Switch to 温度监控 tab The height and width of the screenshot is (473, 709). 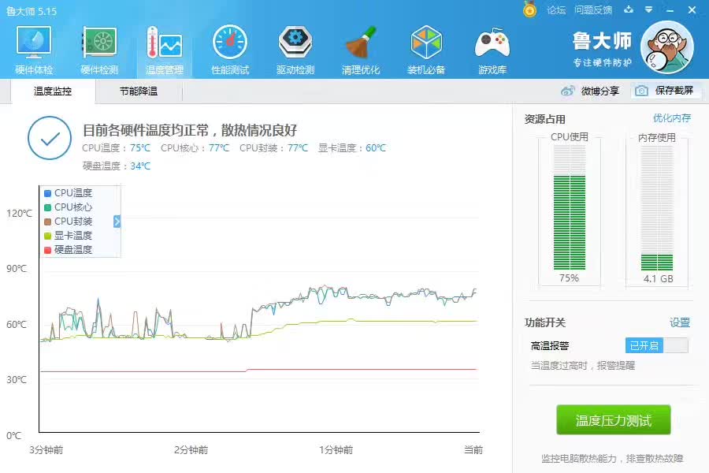pos(53,91)
